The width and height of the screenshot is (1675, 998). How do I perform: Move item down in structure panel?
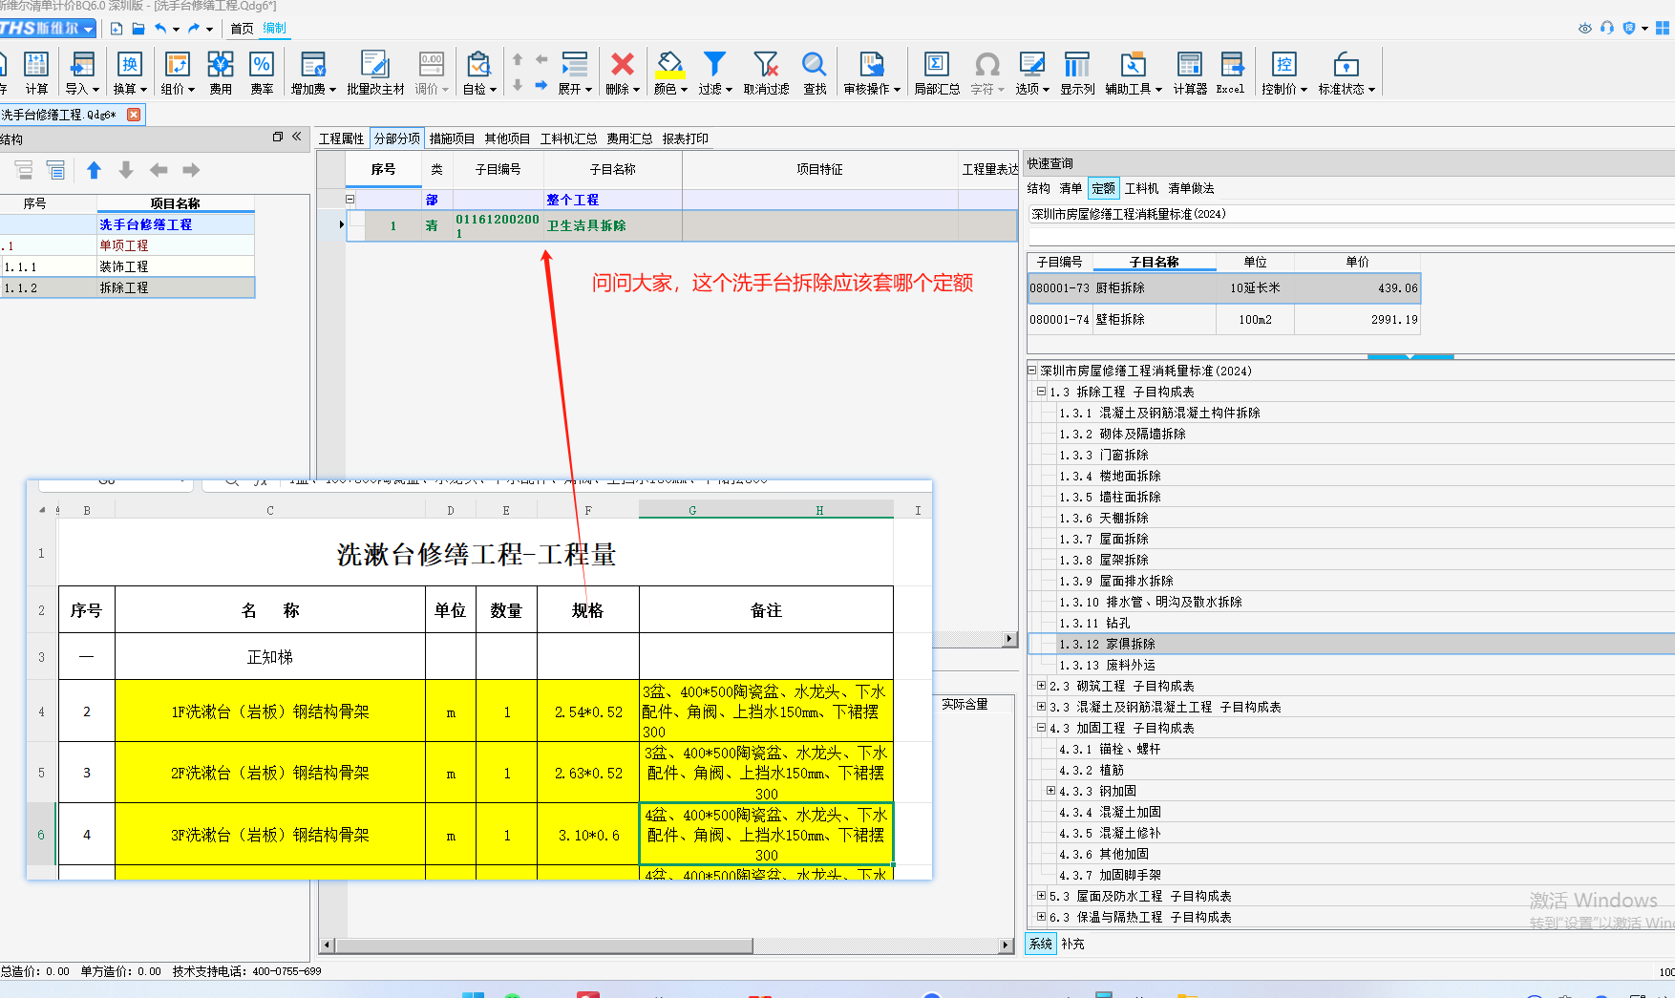point(126,170)
